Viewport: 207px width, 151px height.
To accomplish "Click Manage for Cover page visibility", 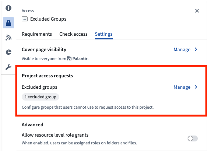I will point(182,49).
